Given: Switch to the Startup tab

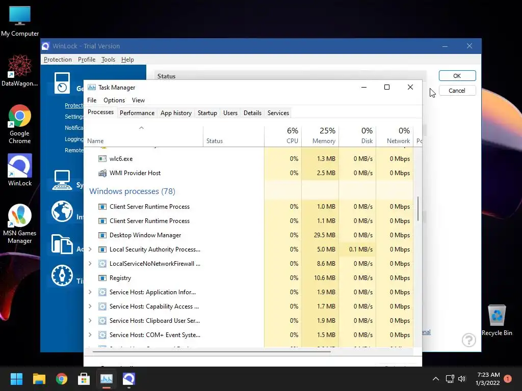Looking at the screenshot, I should pos(207,113).
